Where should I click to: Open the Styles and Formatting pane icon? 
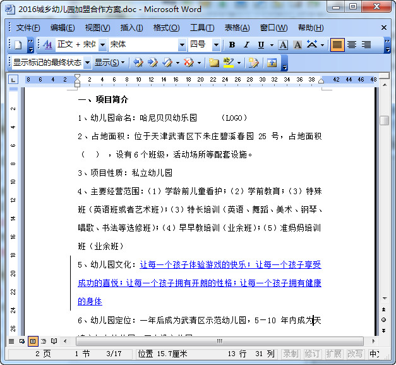point(47,45)
